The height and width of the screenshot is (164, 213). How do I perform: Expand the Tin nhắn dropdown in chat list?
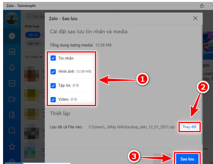(x=33, y=57)
